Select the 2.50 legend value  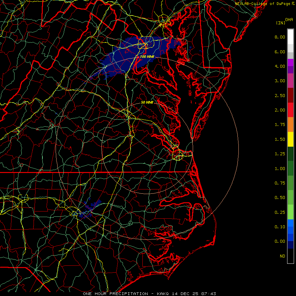pyautogui.click(x=280, y=95)
